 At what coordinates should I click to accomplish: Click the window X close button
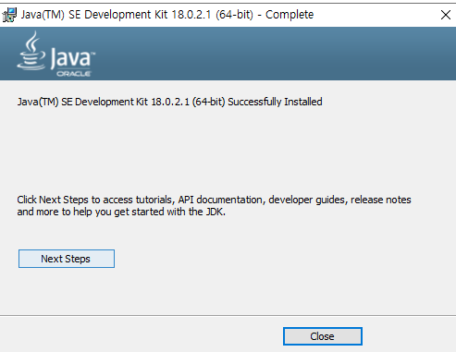(446, 15)
